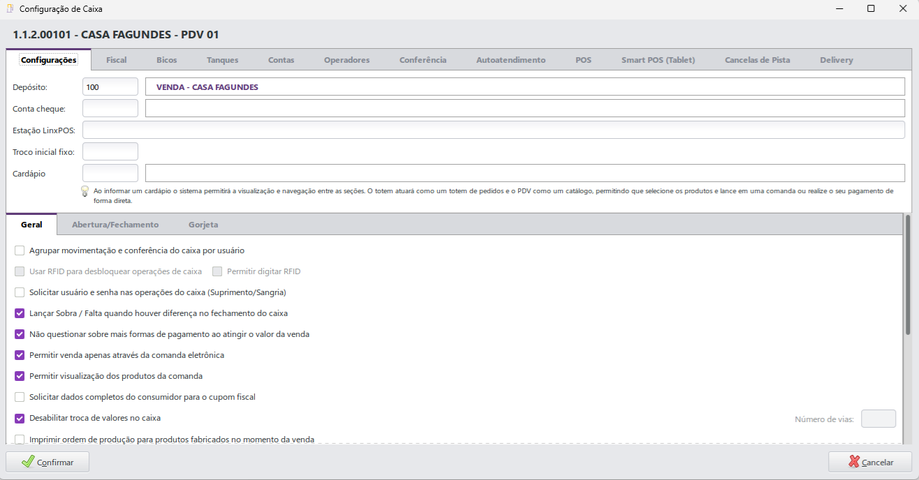The image size is (919, 480).
Task: Click the header text 1.1.2.00101 - CASA FAGUNDES - PDV 01
Action: (x=116, y=34)
